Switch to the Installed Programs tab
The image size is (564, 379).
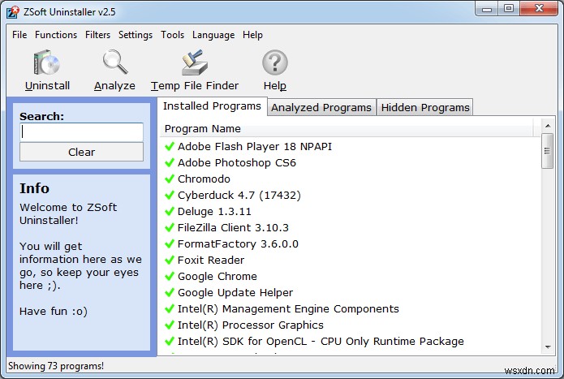coord(212,106)
